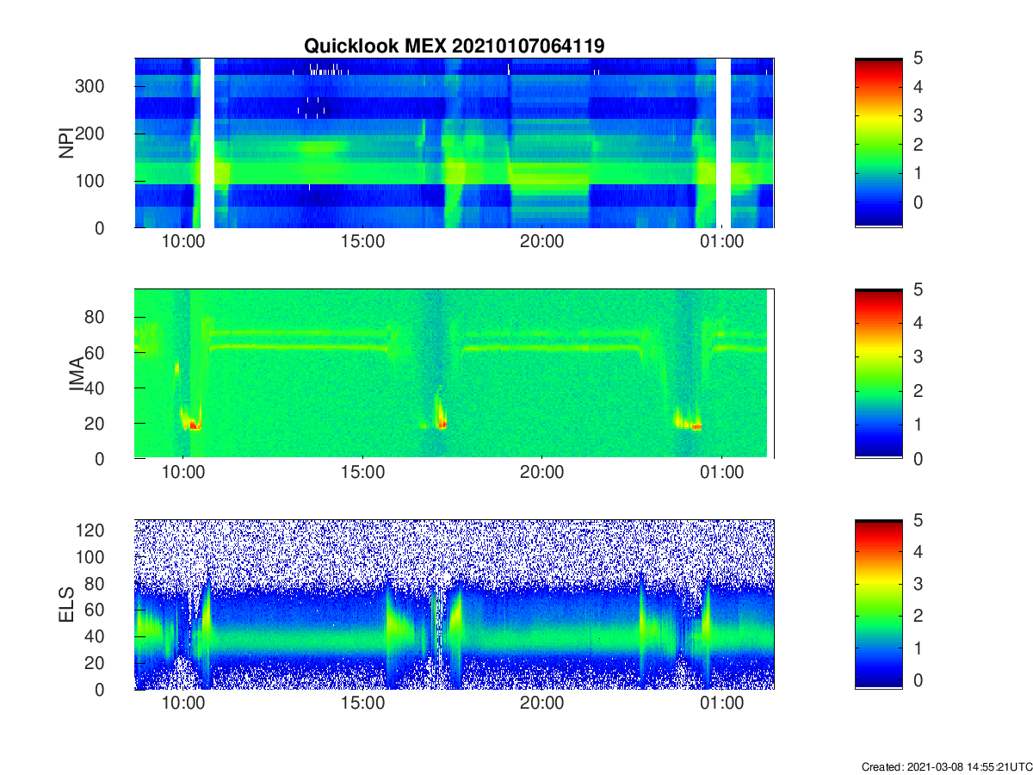Click the 0 label on ELS colorbar
Viewport: 1033px width, 775px height.
click(919, 680)
